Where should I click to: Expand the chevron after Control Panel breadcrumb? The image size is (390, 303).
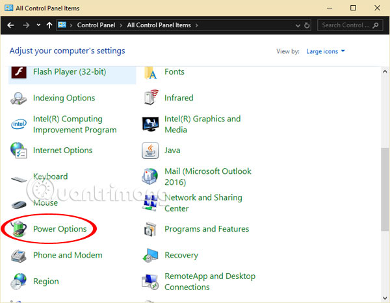pyautogui.click(x=121, y=25)
